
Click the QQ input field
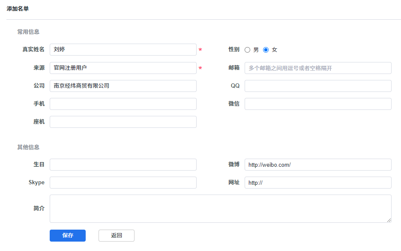318,86
